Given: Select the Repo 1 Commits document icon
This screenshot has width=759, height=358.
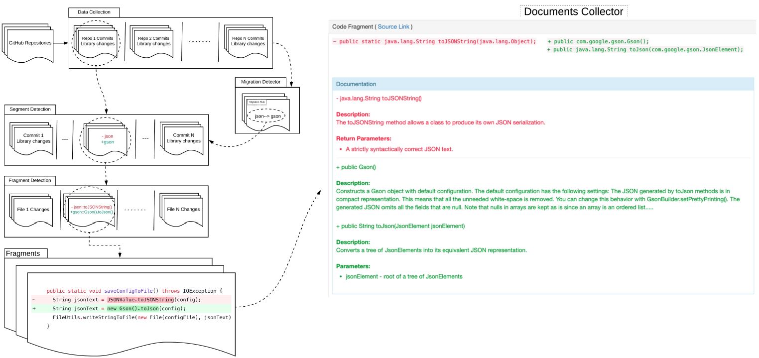Looking at the screenshot, I should tap(98, 41).
